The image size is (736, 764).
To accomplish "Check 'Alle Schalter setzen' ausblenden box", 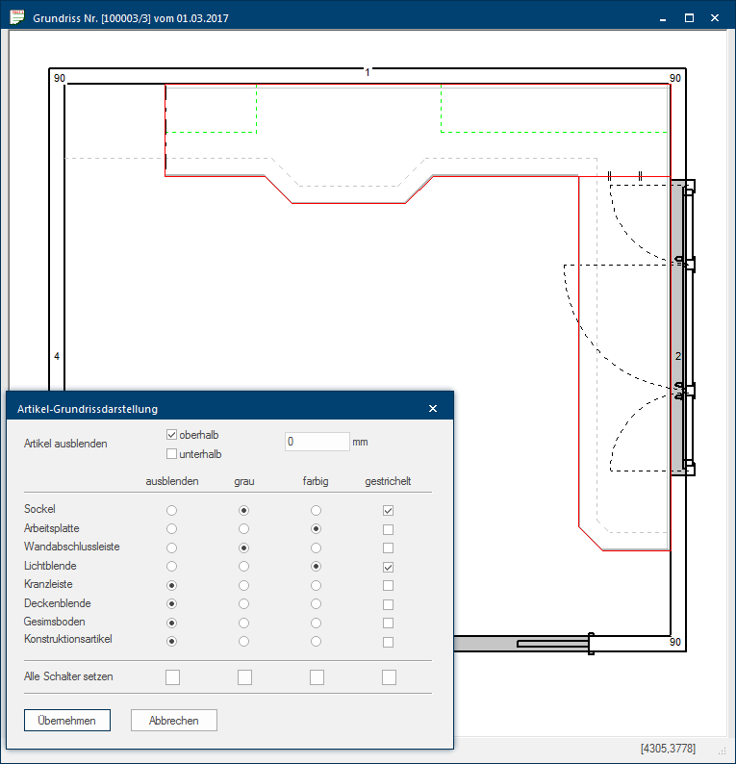I will (x=172, y=677).
